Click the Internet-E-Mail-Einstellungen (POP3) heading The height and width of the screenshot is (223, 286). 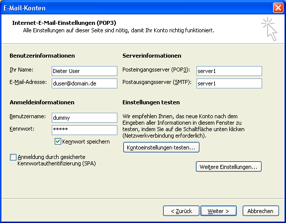[64, 23]
